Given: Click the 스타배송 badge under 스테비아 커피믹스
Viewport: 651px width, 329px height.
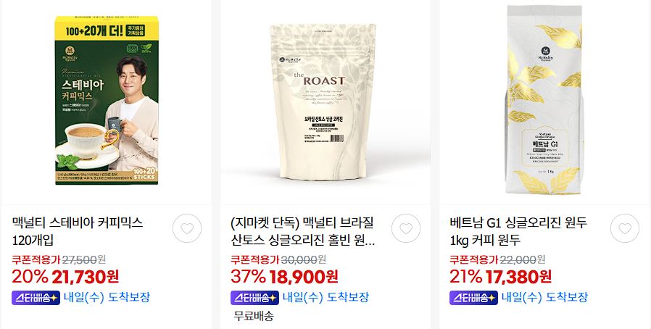Looking at the screenshot, I should 36,298.
